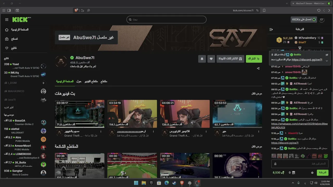Open iMLKq channel in sidebar
The height and width of the screenshot is (187, 333).
coord(25,75)
